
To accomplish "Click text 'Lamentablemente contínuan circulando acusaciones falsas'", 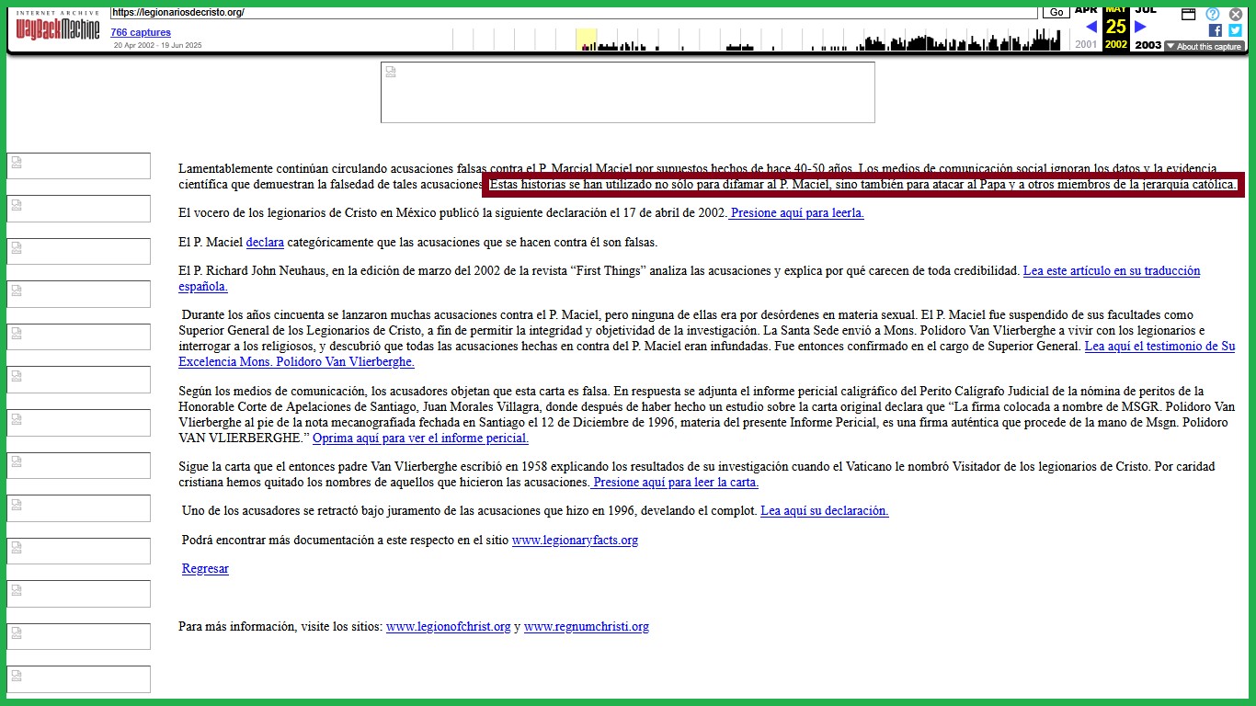I will click(x=332, y=169).
